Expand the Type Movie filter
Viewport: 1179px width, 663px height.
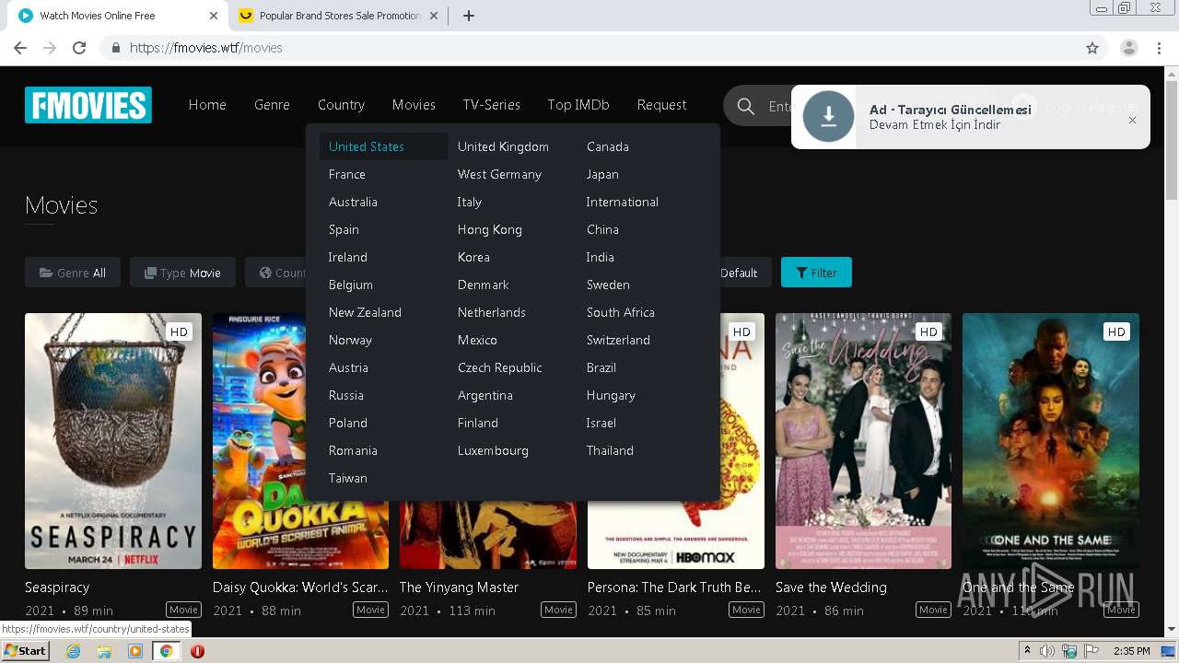coord(182,273)
